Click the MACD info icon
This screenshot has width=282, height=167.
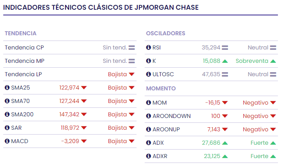pos(7,141)
